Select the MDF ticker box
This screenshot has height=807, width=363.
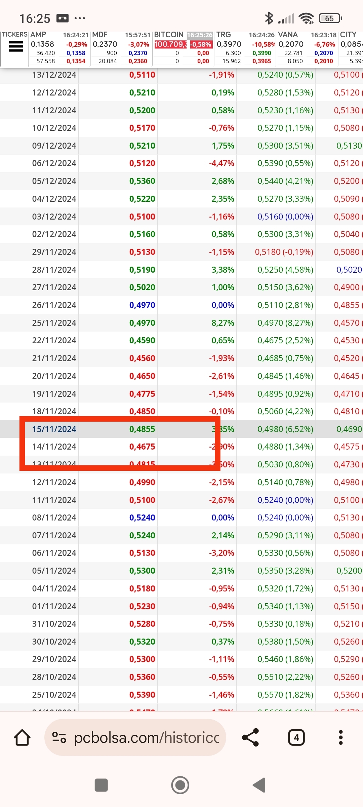pyautogui.click(x=121, y=48)
